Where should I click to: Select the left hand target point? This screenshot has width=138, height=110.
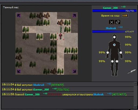tap(108, 52)
